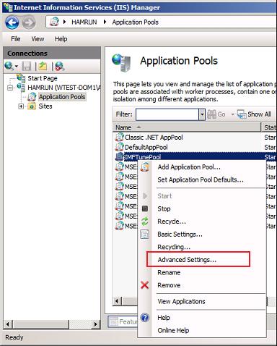Select Application Pools in Connections tree
The image size is (277, 346).
[62, 97]
